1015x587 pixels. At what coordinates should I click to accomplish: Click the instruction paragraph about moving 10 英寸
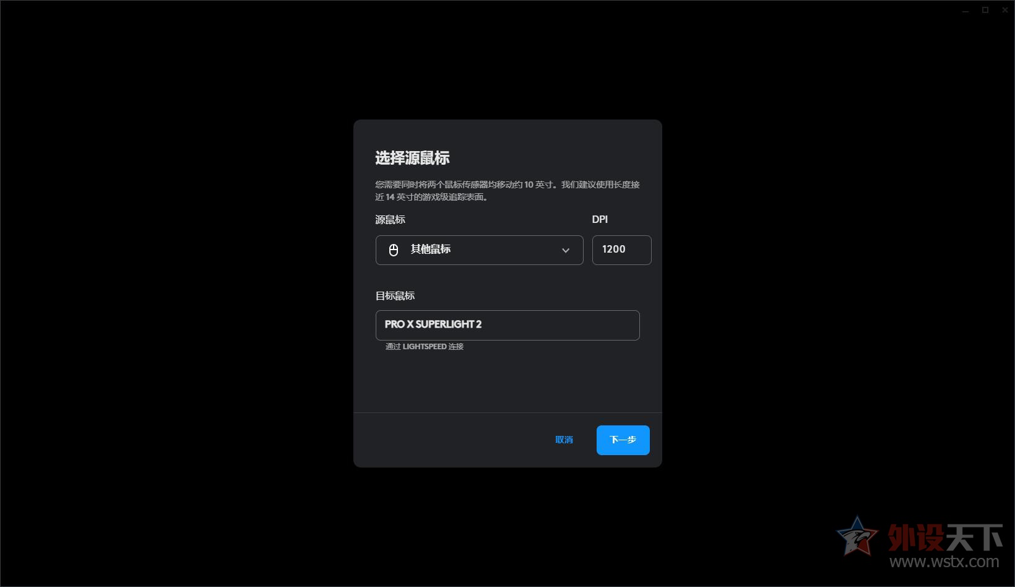[507, 191]
